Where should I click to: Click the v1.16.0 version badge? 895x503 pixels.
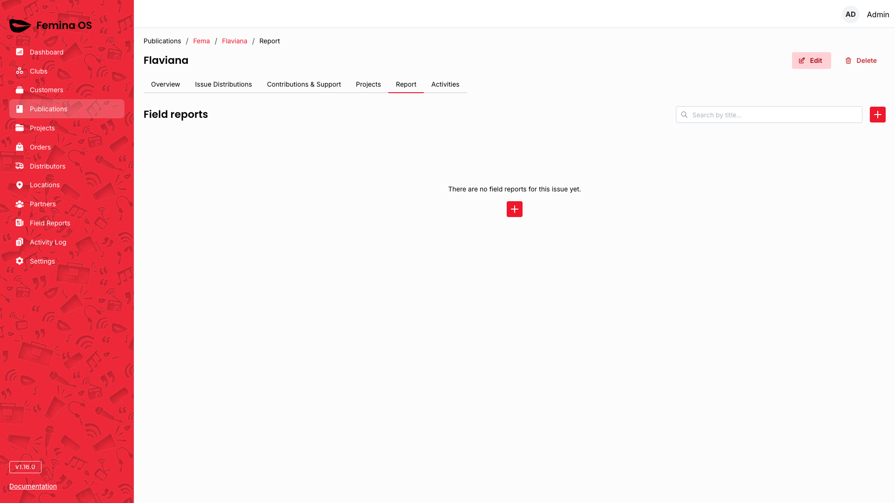(x=25, y=467)
